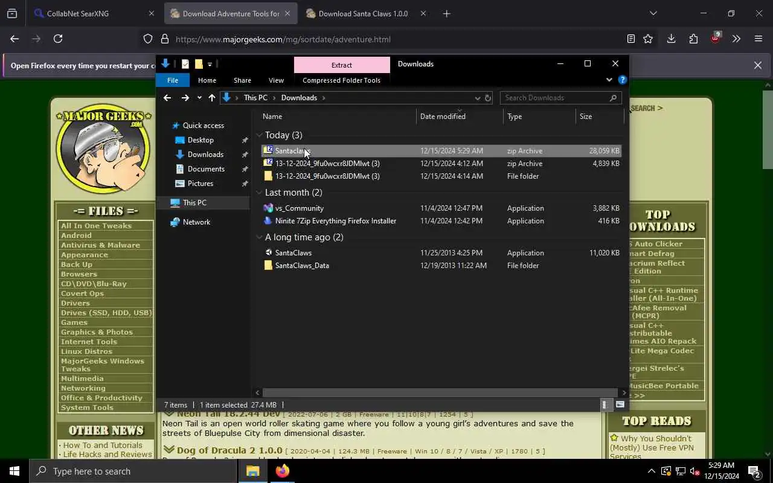Open Customize Quick Access Toolbar dropdown
Image resolution: width=773 pixels, height=483 pixels.
[210, 64]
